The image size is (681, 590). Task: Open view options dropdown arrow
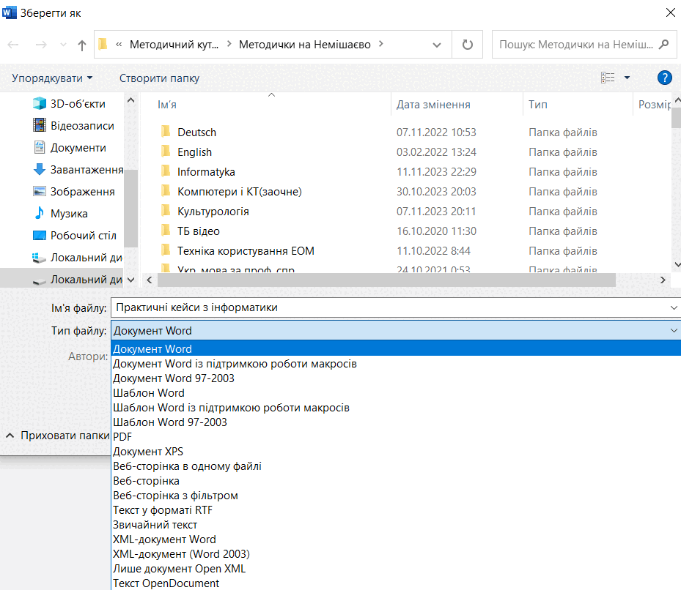pyautogui.click(x=627, y=78)
